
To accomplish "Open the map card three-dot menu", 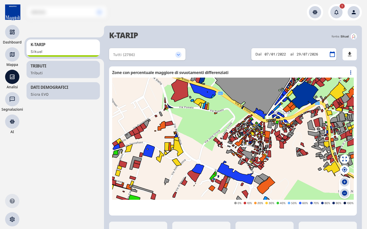I will (x=351, y=73).
